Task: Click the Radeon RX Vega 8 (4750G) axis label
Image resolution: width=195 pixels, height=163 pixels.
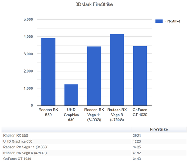Action: click(117, 115)
